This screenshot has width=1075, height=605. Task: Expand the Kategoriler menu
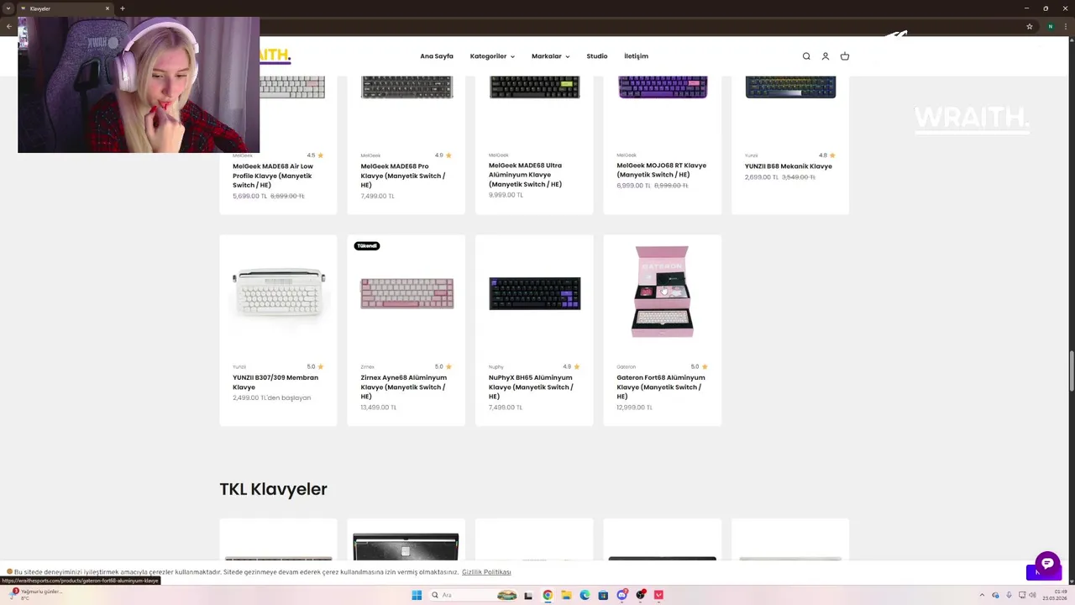[492, 56]
